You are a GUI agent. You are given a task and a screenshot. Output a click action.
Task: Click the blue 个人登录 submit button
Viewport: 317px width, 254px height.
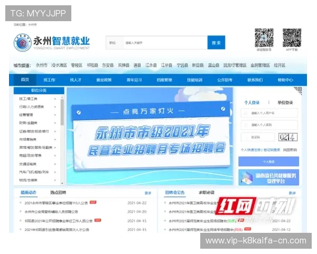coord(269,161)
